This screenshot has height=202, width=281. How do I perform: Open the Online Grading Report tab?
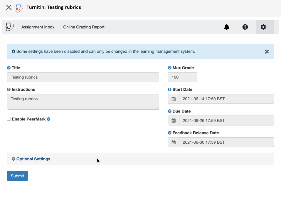click(x=84, y=27)
